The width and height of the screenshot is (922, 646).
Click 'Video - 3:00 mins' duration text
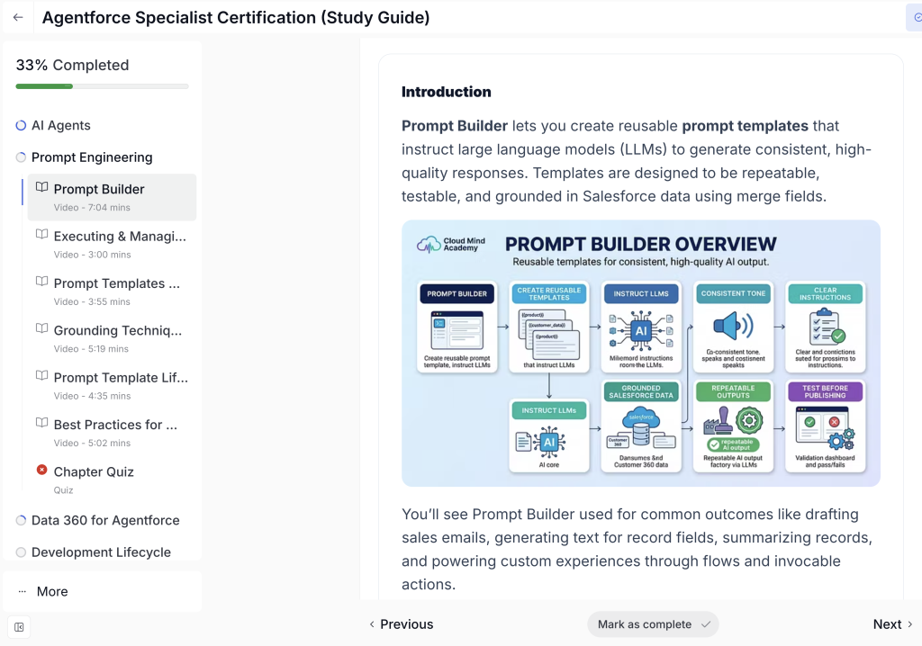pyautogui.click(x=93, y=255)
